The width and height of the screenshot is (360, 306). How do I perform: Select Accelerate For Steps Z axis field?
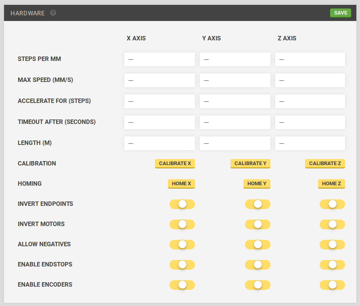click(310, 101)
